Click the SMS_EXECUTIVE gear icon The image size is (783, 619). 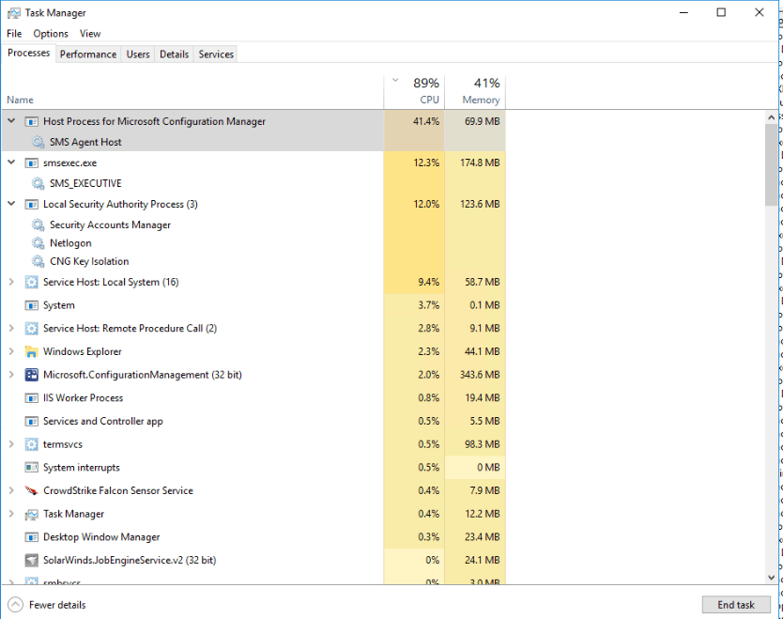[38, 183]
